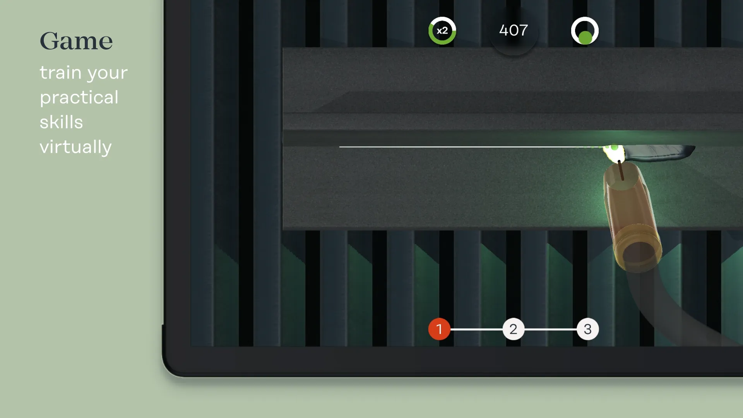
Task: Select the score counter displaying 407
Action: coord(513,30)
